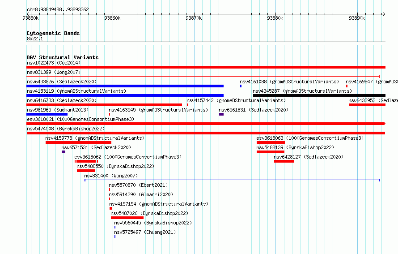Click the 93870k ruler label

pyautogui.click(x=194, y=18)
